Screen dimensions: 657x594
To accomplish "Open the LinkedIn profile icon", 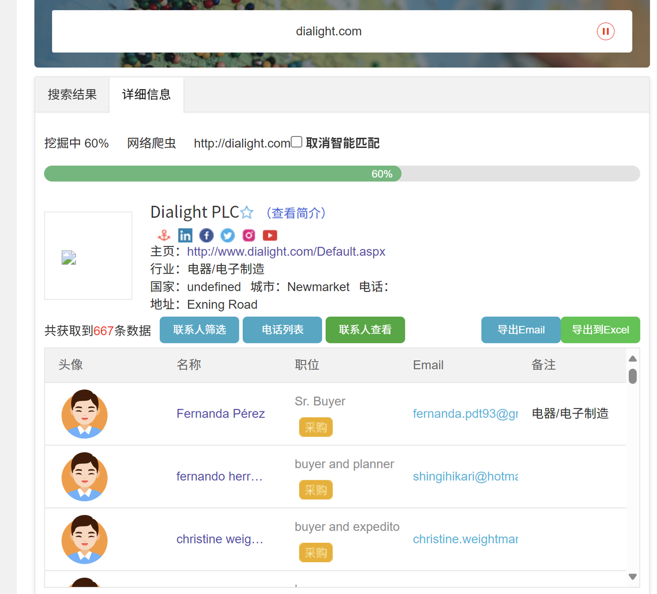I will click(185, 236).
